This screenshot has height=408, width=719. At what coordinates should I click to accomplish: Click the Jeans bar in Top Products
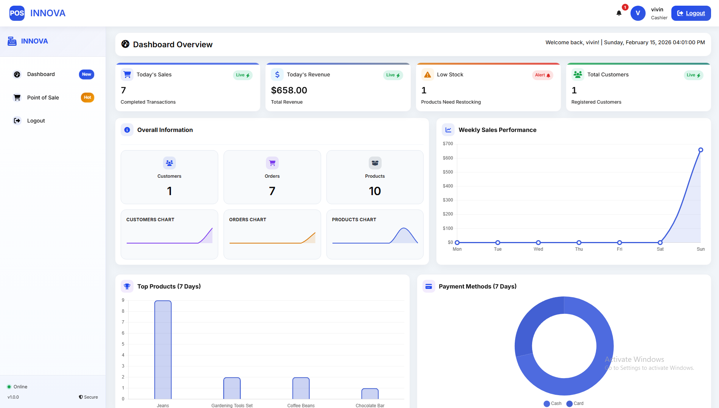click(x=163, y=350)
